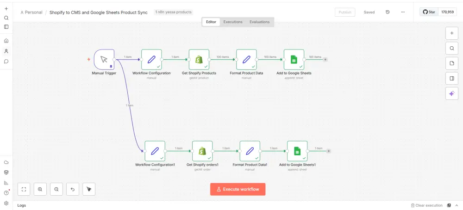Open the Add to Google Sheets node

[x=294, y=60]
